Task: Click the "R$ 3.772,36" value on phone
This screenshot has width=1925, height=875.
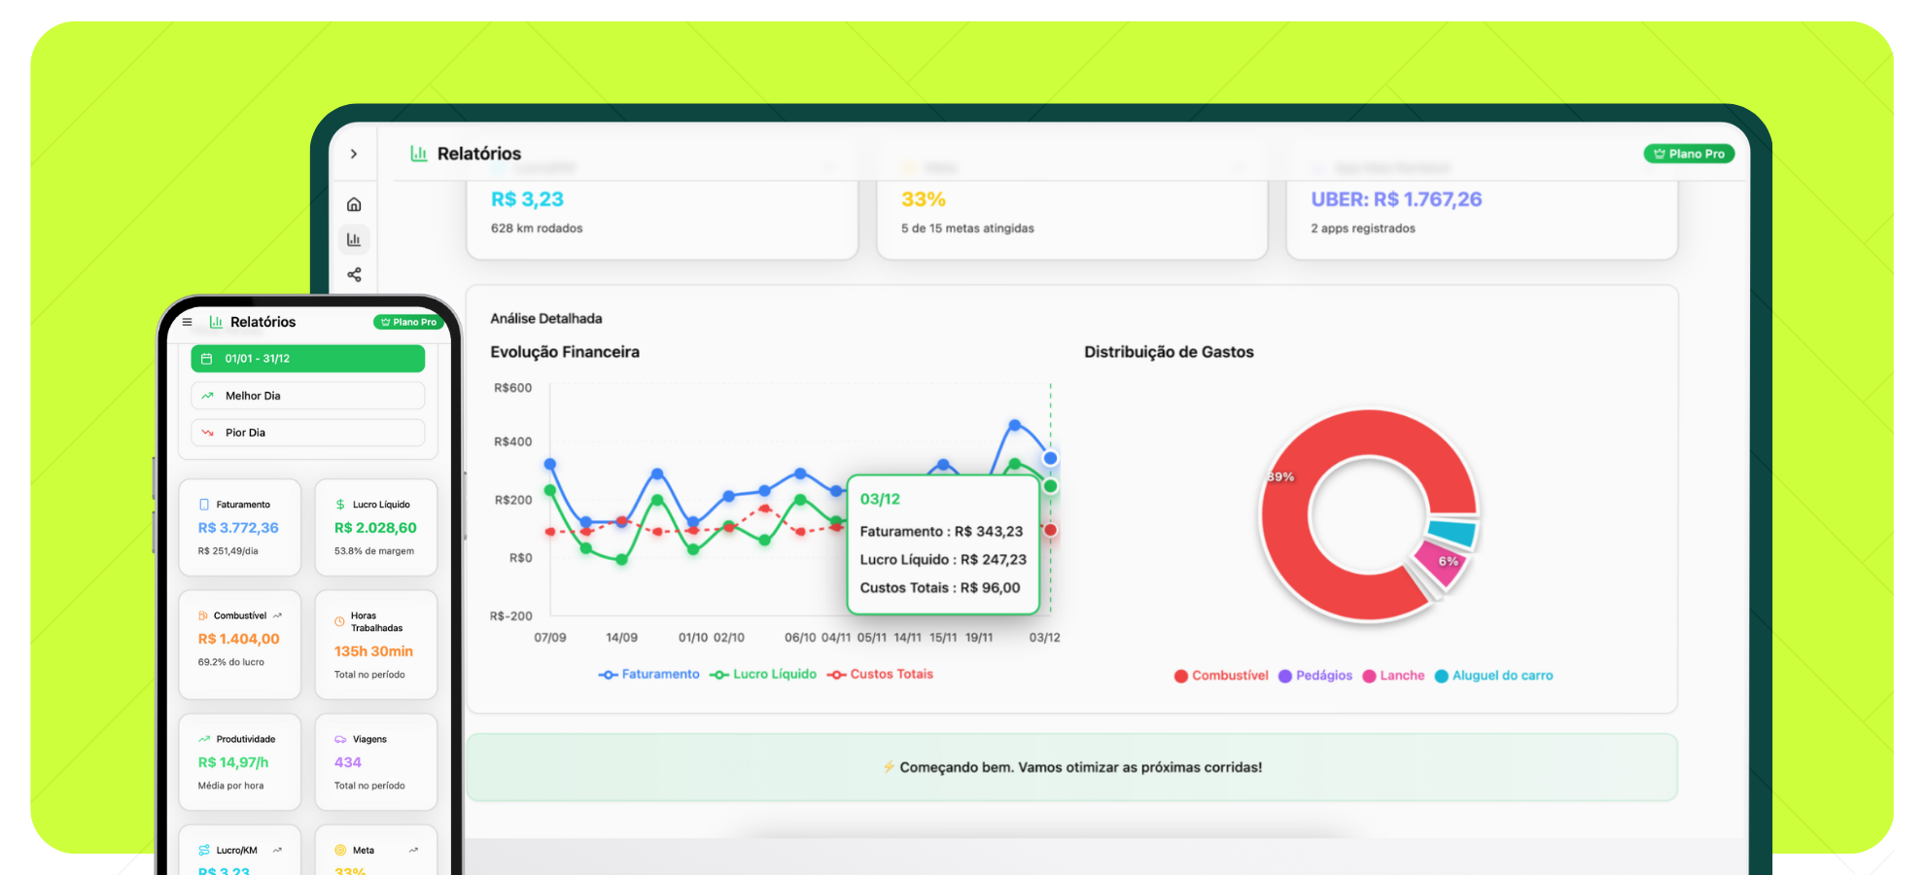Action: (x=238, y=528)
